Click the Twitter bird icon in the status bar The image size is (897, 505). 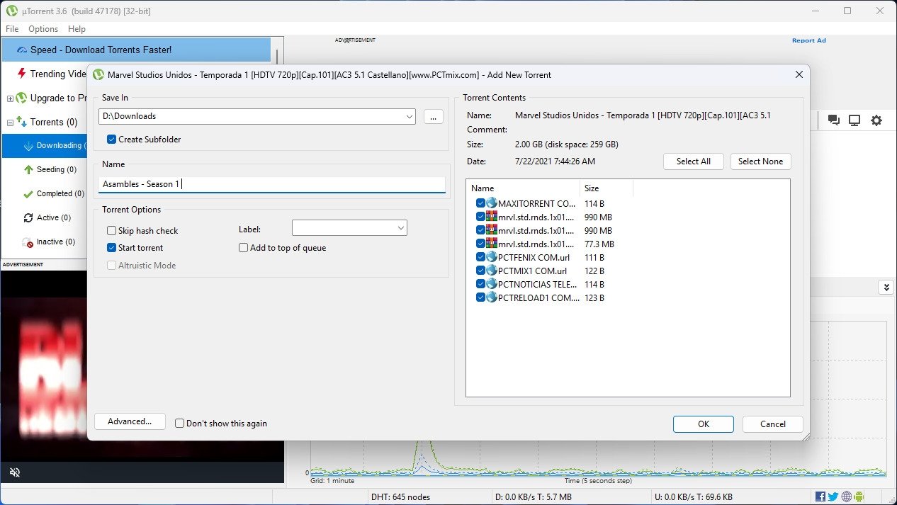click(833, 497)
